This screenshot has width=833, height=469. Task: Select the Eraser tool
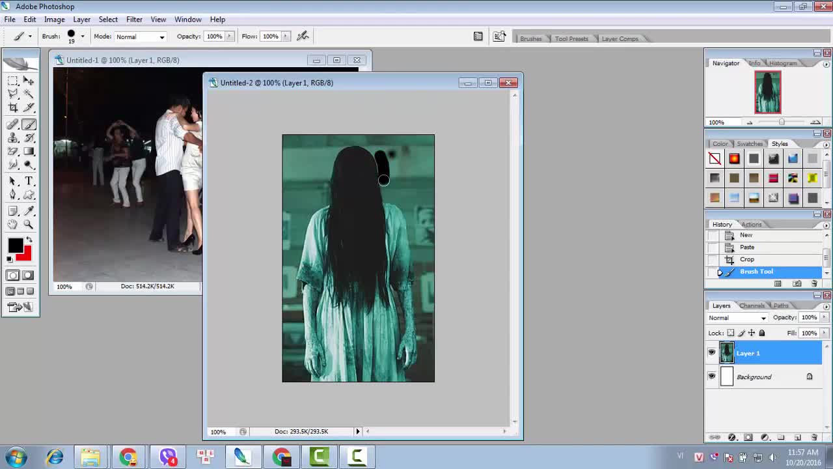tap(13, 152)
